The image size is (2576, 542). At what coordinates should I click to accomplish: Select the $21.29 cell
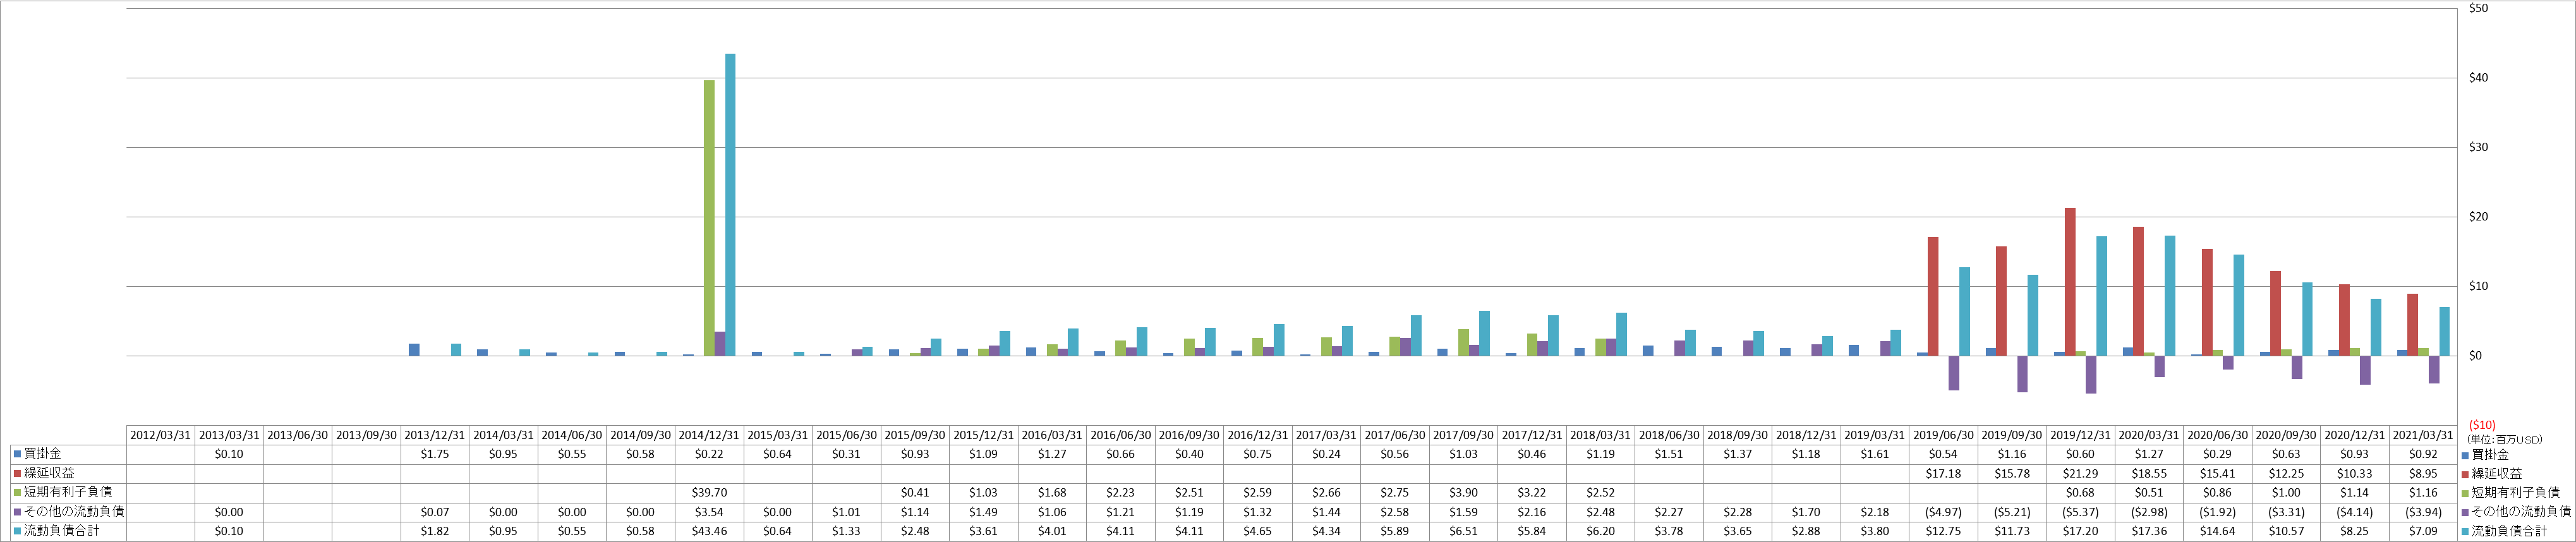coord(2081,474)
